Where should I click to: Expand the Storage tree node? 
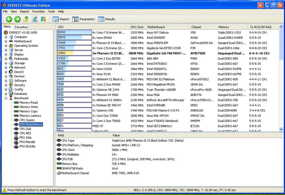[6, 63]
